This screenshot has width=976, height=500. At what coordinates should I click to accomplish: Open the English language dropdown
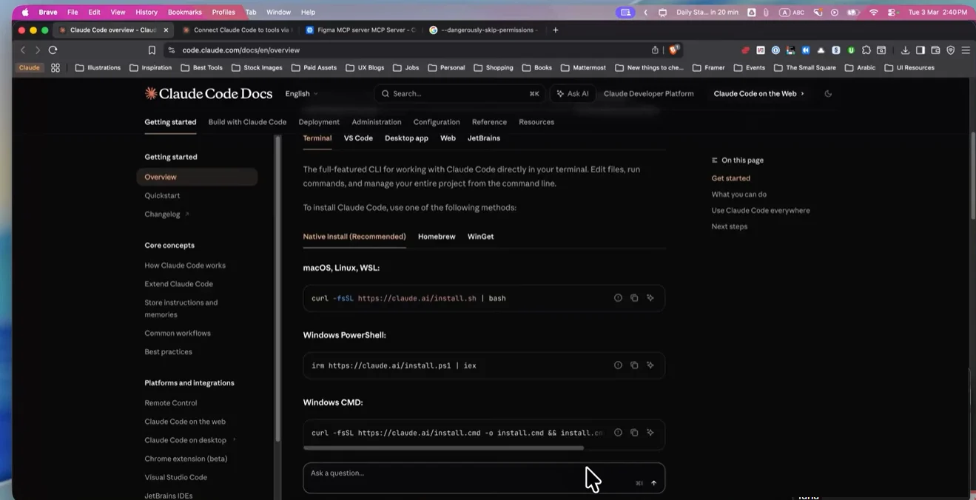click(x=301, y=94)
